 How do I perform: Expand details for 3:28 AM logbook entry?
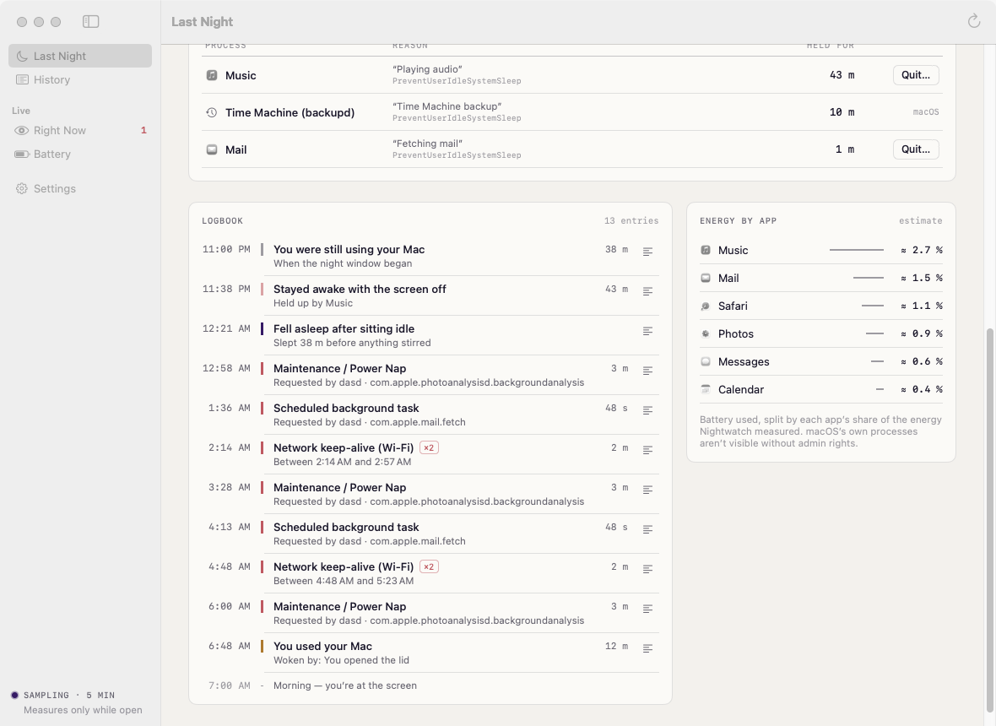[647, 490]
